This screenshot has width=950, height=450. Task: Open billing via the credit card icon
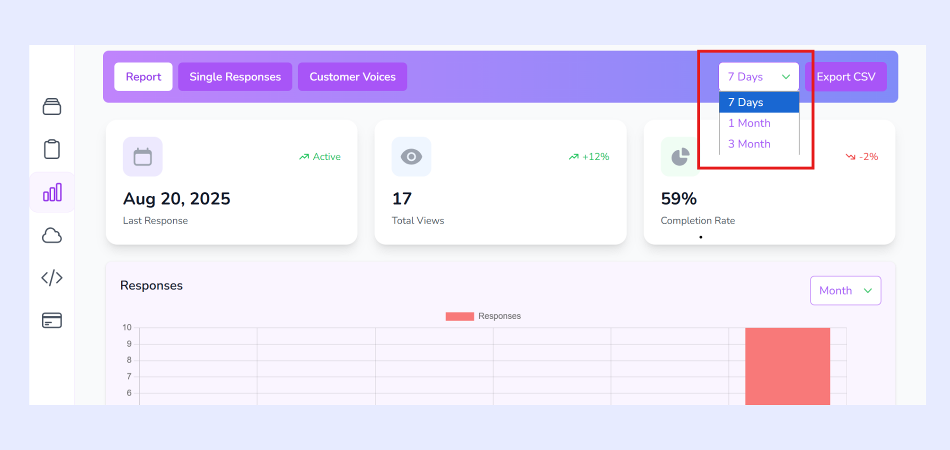pyautogui.click(x=52, y=320)
